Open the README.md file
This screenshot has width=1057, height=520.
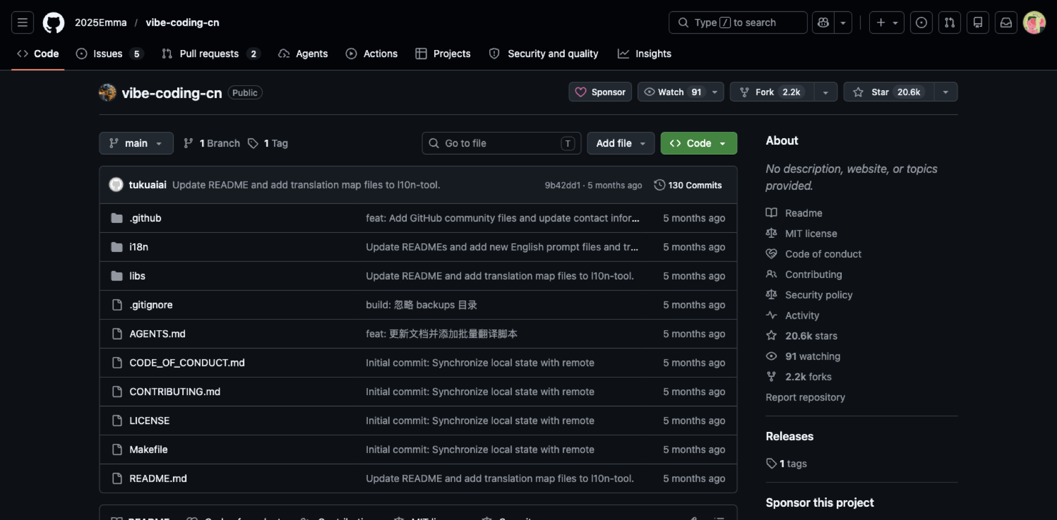coord(158,478)
